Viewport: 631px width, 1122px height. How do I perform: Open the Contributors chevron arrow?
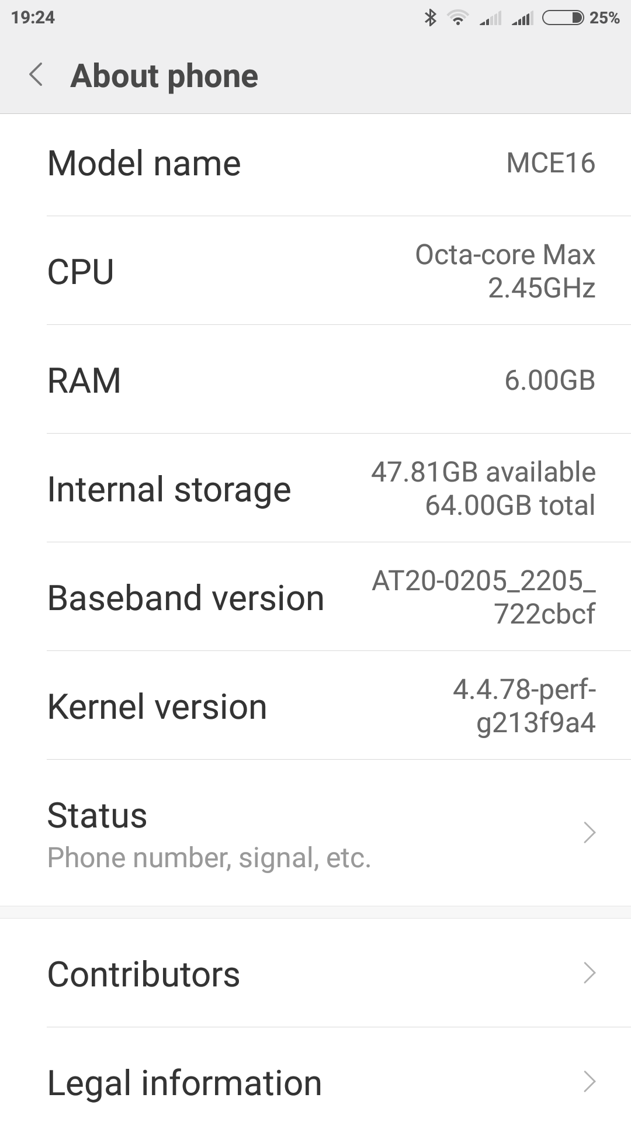pyautogui.click(x=590, y=973)
